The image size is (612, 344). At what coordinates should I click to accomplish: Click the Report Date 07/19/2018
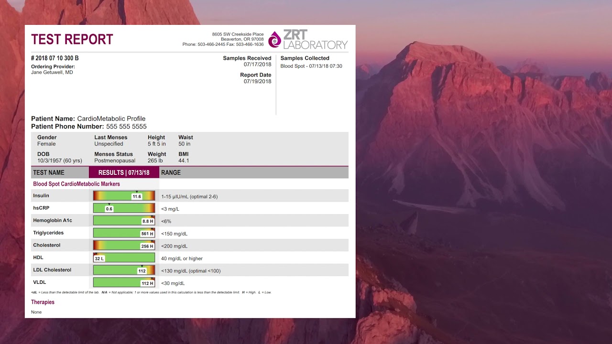point(257,82)
